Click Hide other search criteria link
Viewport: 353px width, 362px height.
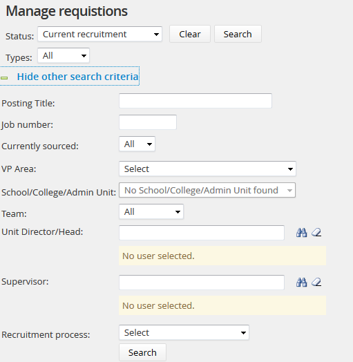click(78, 77)
